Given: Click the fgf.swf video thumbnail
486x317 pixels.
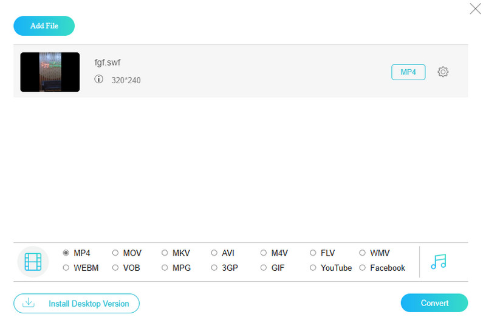Looking at the screenshot, I should coord(50,72).
